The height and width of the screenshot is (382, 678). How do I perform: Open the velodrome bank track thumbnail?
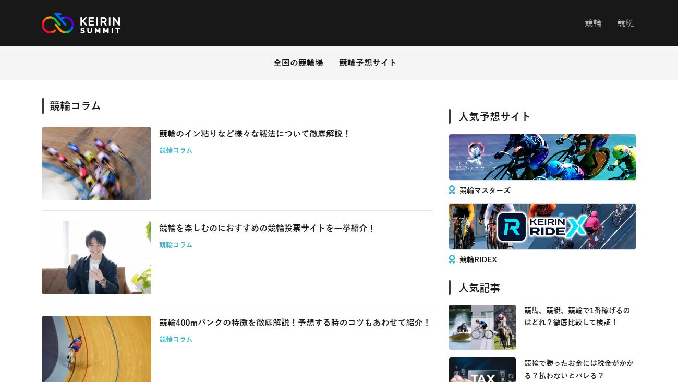click(96, 349)
